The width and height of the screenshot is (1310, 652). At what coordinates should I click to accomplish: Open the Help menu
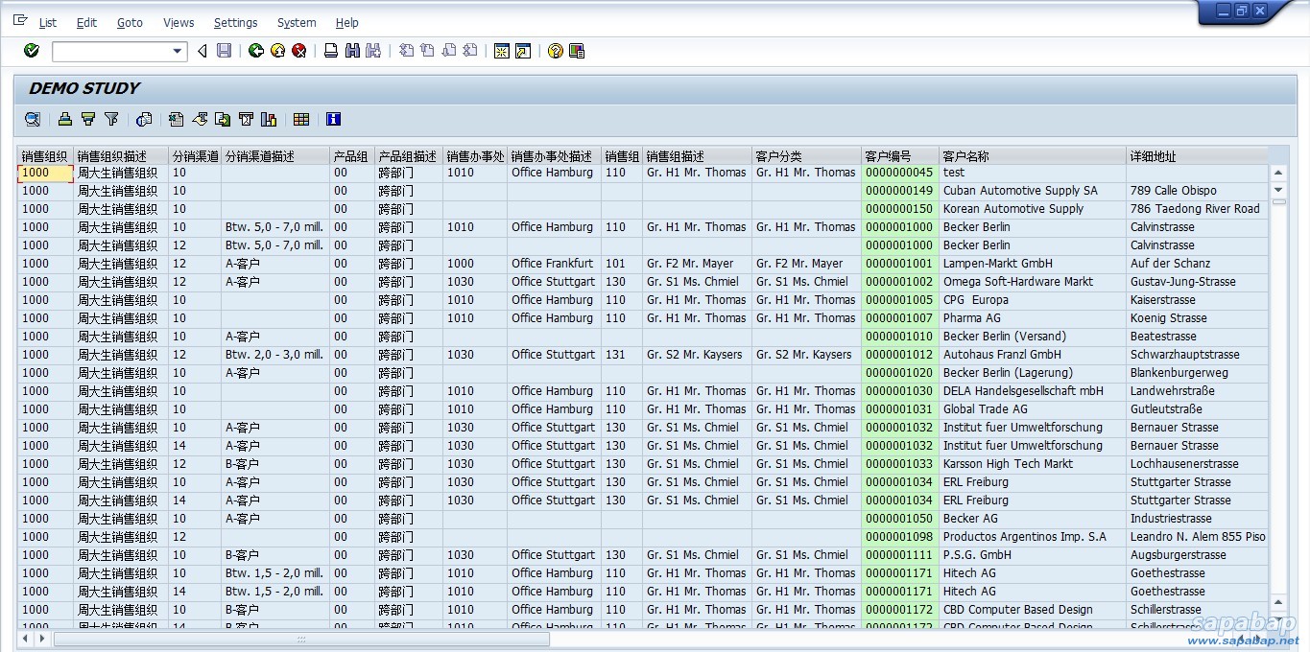(347, 23)
